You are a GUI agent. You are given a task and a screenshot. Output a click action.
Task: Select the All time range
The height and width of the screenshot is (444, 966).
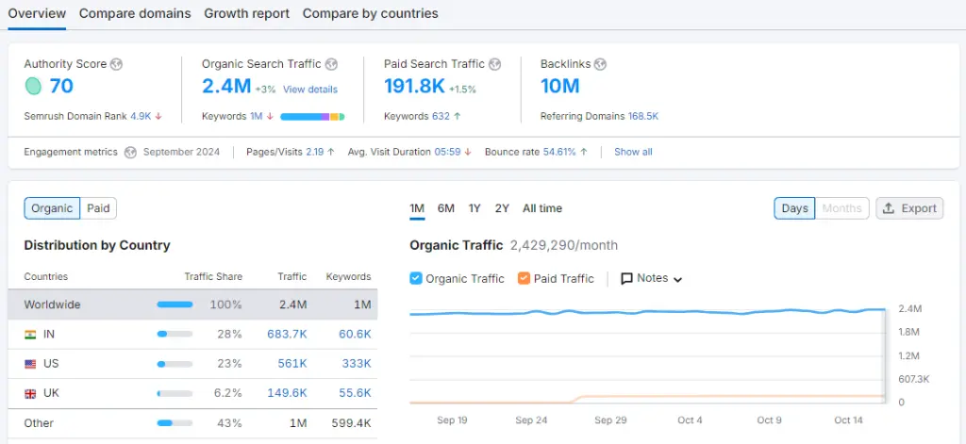tap(542, 208)
